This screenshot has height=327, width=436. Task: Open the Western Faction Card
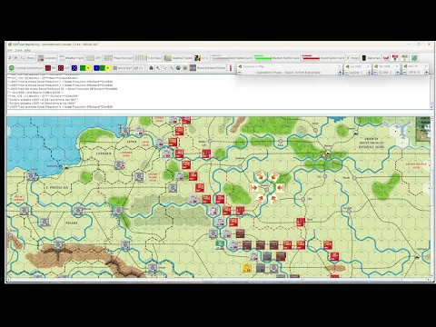pos(276,58)
